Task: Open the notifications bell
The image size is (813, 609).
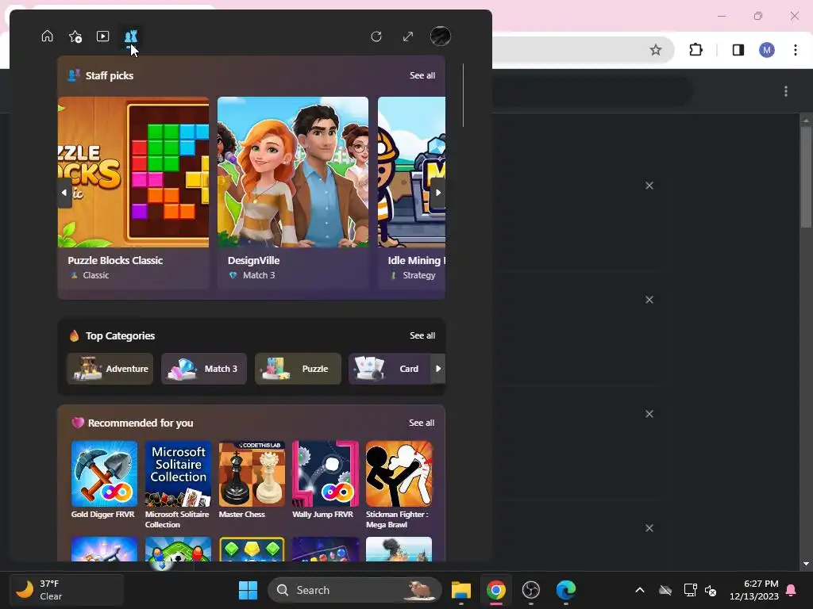Action: pos(791,590)
